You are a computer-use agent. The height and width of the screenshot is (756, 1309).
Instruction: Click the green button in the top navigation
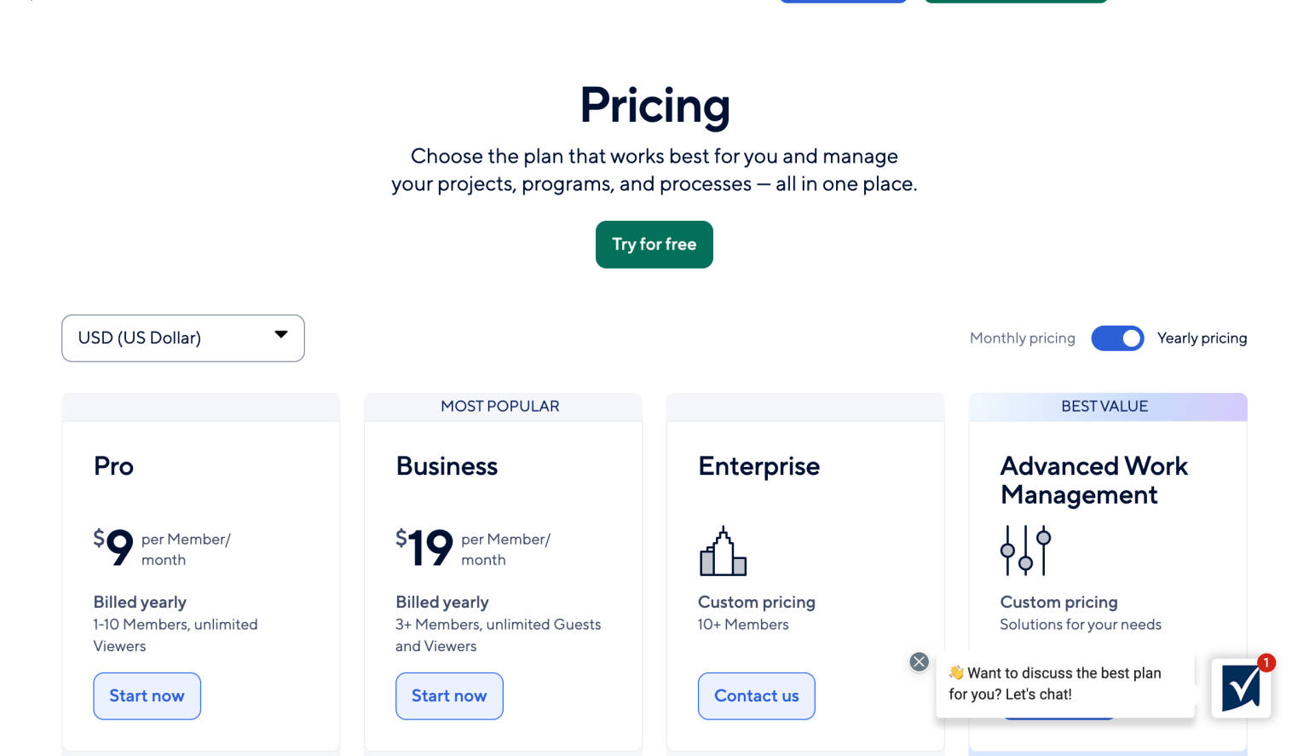1016,2
